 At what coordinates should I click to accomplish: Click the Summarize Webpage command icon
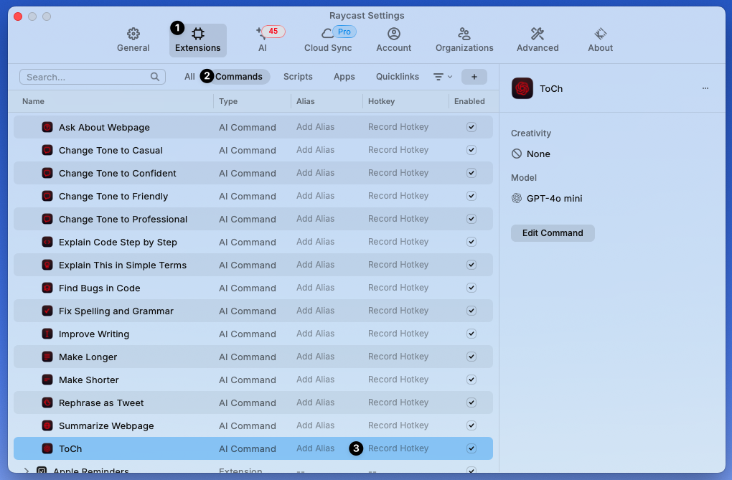47,425
